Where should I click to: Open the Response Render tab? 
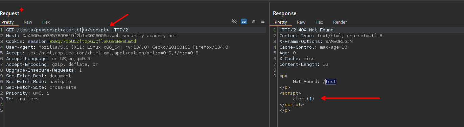pos(340,22)
